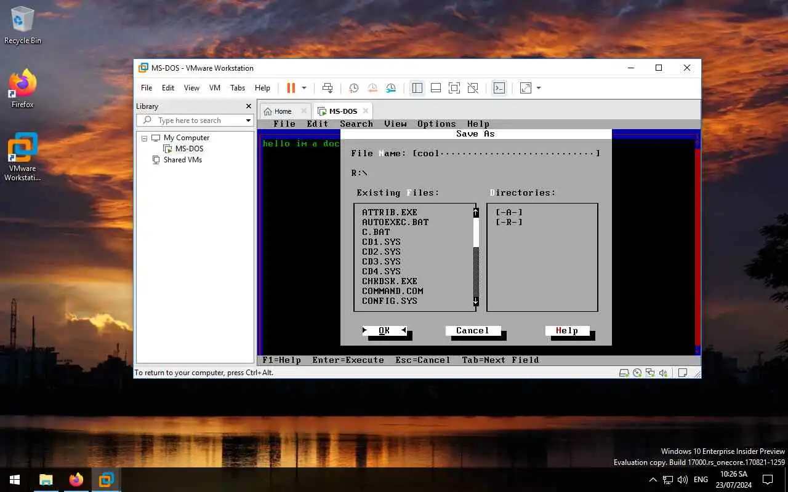Click the file list scroll down arrow
The image size is (788, 492).
(x=476, y=301)
